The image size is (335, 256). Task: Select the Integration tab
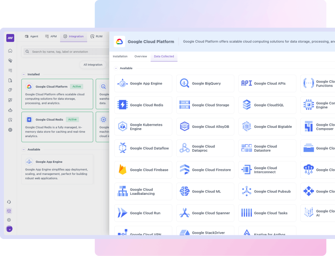[x=74, y=36]
